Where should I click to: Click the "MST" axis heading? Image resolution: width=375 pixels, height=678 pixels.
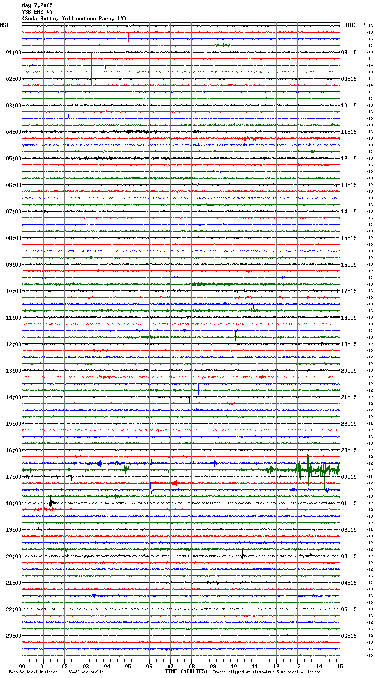4,25
